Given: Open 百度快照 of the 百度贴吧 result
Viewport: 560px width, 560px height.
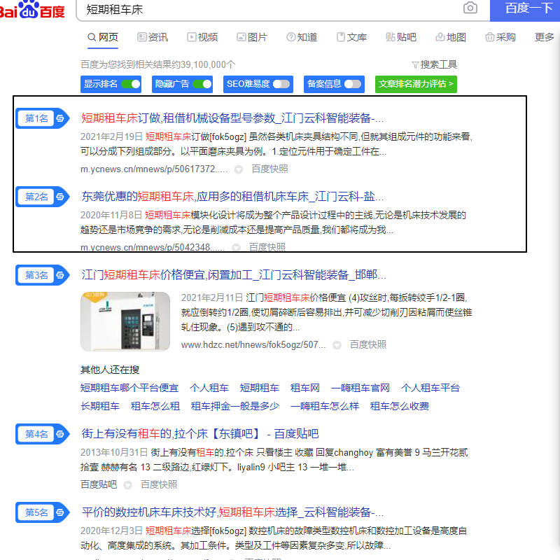Looking at the screenshot, I should 159,484.
